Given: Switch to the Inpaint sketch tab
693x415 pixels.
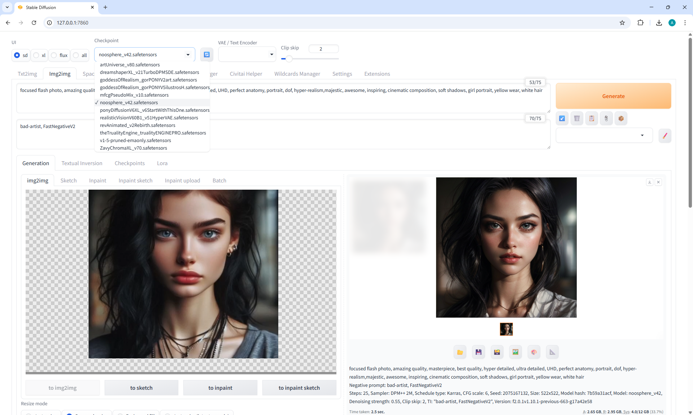Looking at the screenshot, I should pyautogui.click(x=135, y=181).
